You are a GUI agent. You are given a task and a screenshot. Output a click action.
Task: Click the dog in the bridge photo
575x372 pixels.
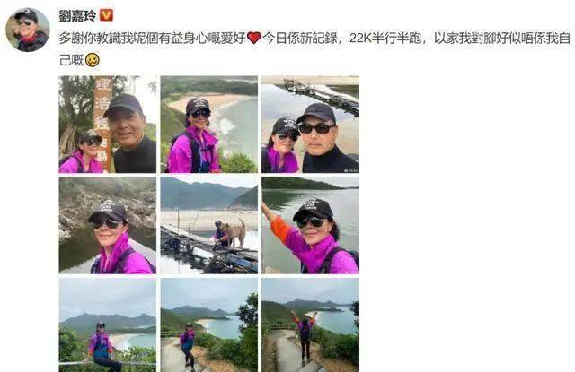[234, 233]
